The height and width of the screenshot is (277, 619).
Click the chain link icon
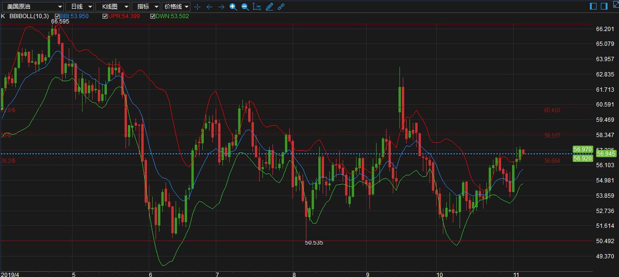click(281, 7)
